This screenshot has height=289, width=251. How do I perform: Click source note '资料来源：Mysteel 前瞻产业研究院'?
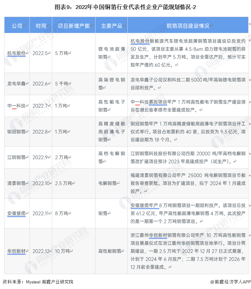coord(38,282)
